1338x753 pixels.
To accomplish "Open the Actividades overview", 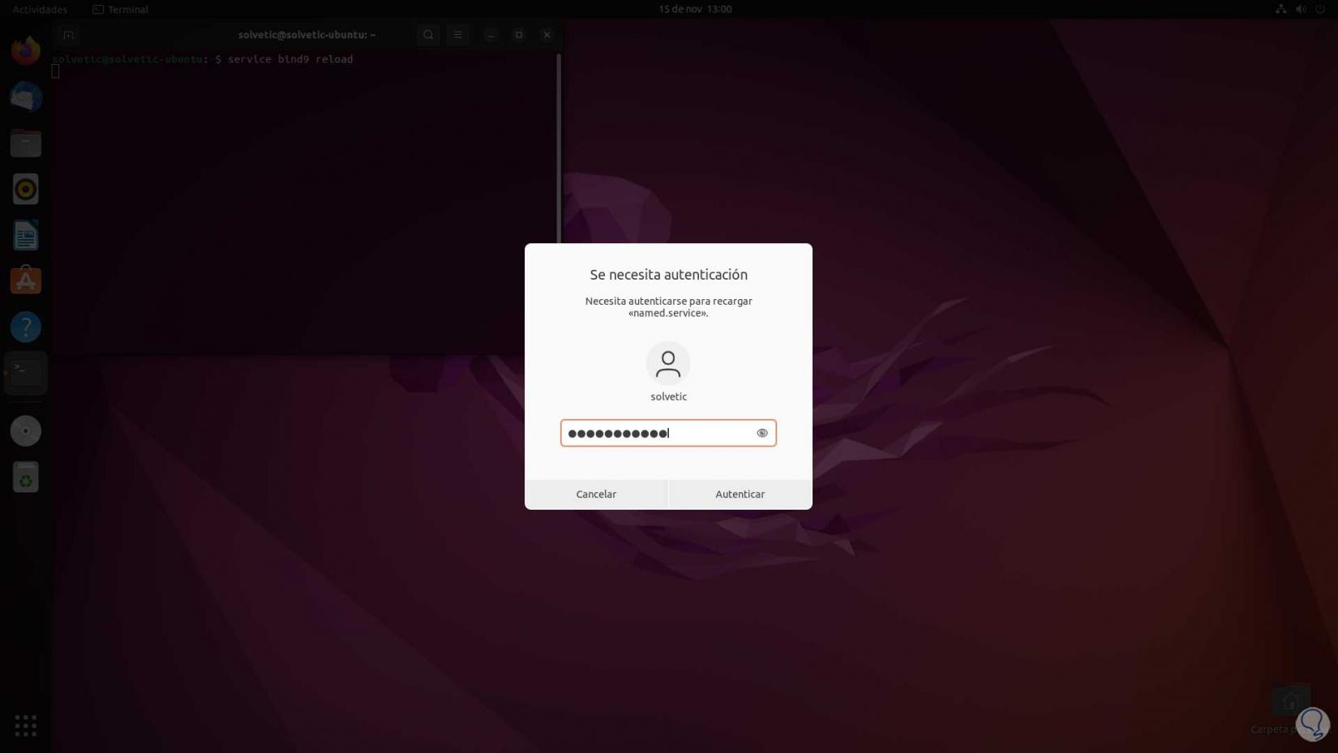I will (x=40, y=9).
